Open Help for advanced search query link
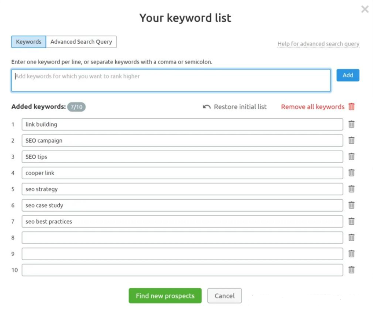Viewport: 373px width, 313px height. point(318,44)
